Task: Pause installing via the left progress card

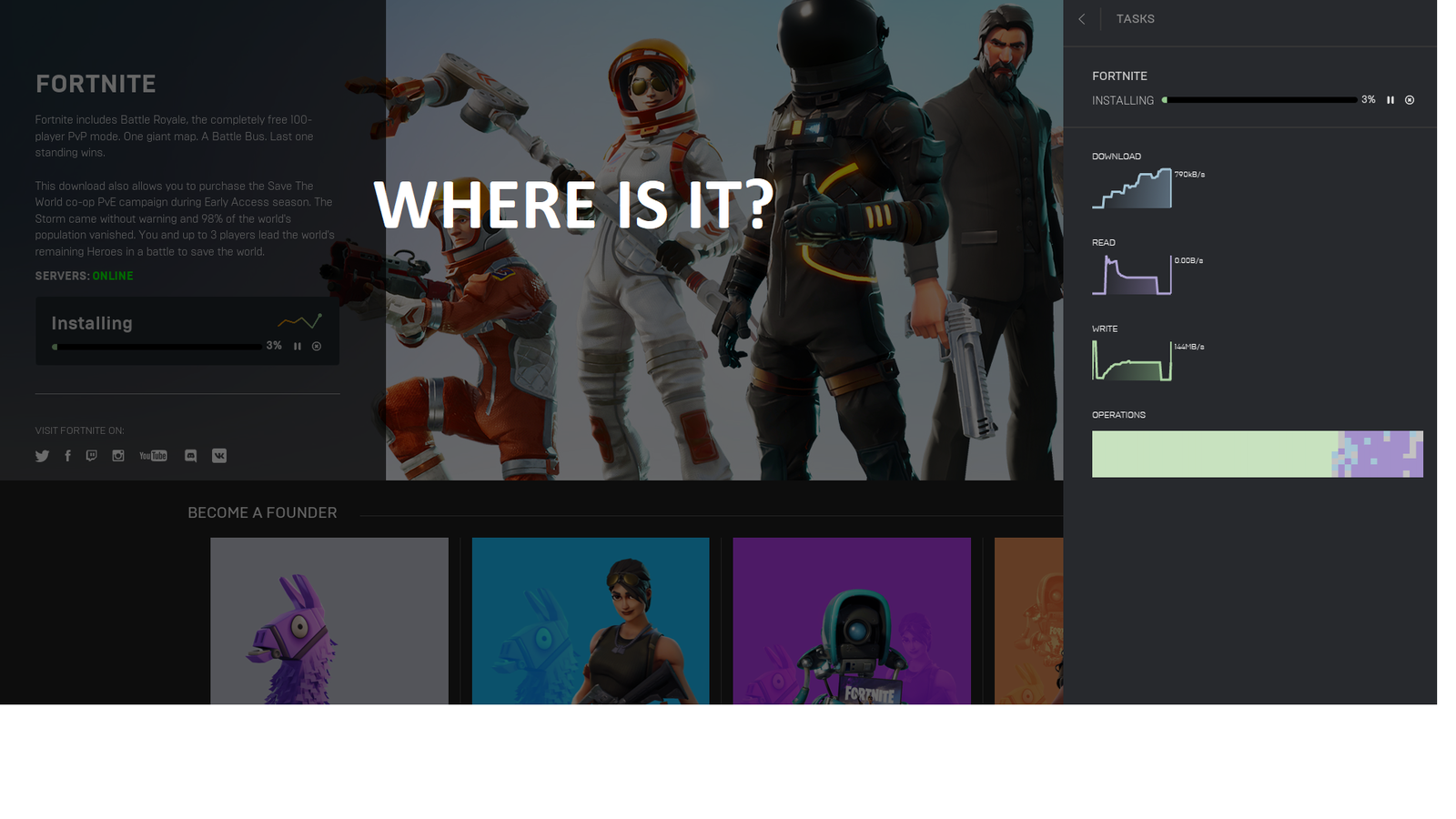Action: (298, 345)
